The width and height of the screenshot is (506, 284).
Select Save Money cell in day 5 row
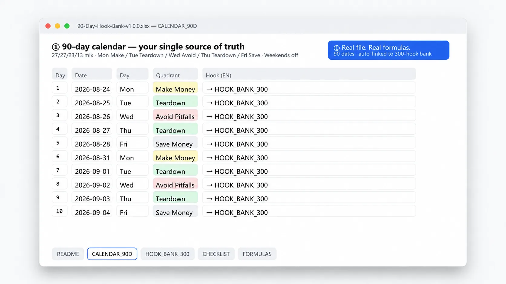click(x=176, y=143)
